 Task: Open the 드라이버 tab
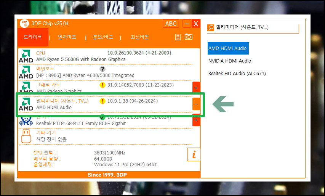(x=33, y=37)
